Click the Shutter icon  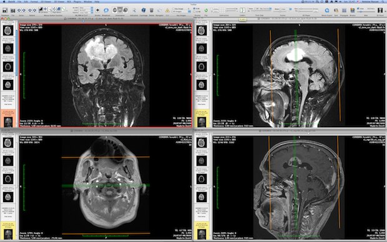coord(97,10)
